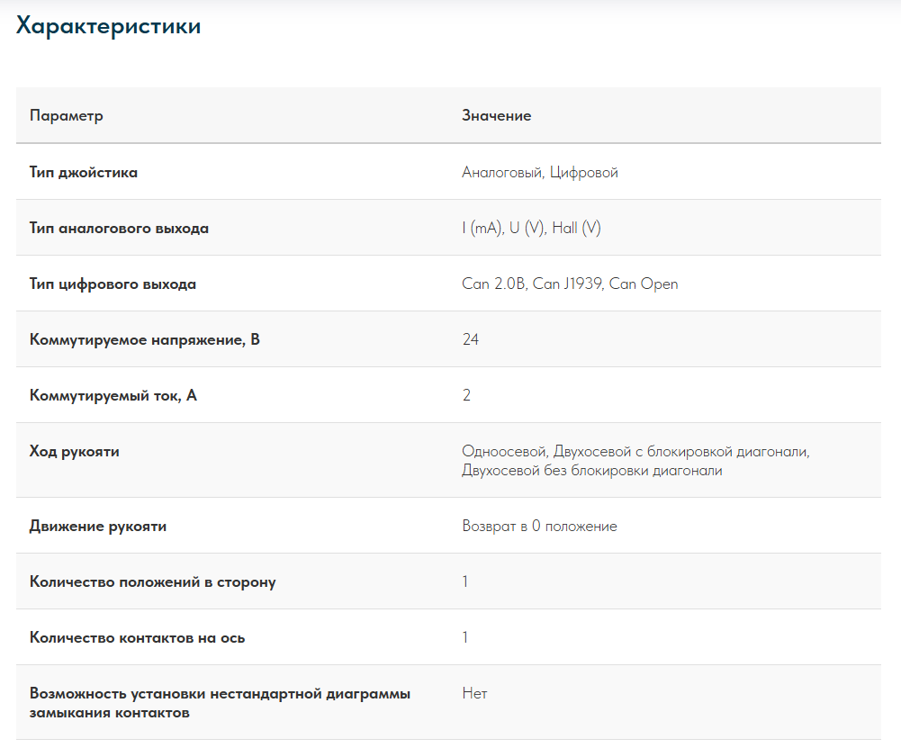Select the "Количество контактов на ось" label

pyautogui.click(x=138, y=638)
